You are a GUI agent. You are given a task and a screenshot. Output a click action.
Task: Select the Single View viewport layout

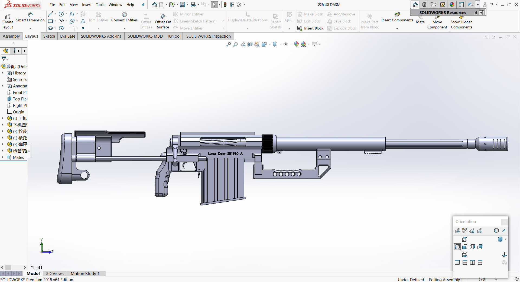point(457,262)
